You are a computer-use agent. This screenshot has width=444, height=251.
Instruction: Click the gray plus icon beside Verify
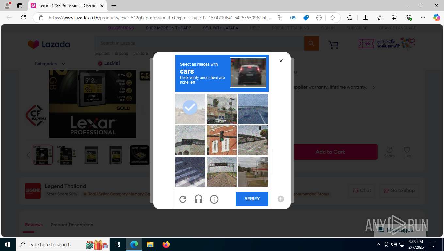pyautogui.click(x=281, y=199)
